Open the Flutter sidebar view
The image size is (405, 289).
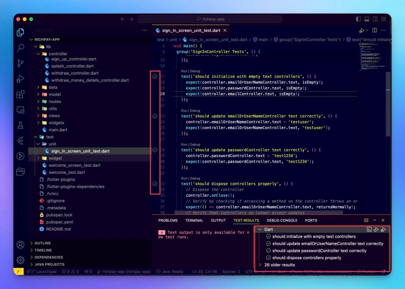tap(21, 140)
